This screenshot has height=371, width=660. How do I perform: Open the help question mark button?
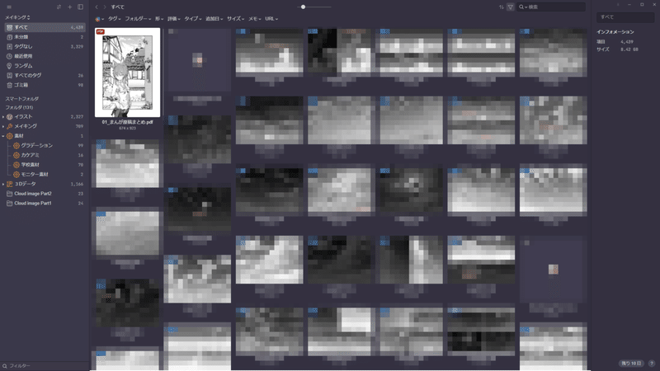(x=652, y=364)
